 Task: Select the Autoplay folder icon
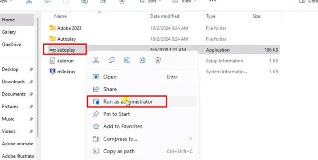tap(52, 39)
